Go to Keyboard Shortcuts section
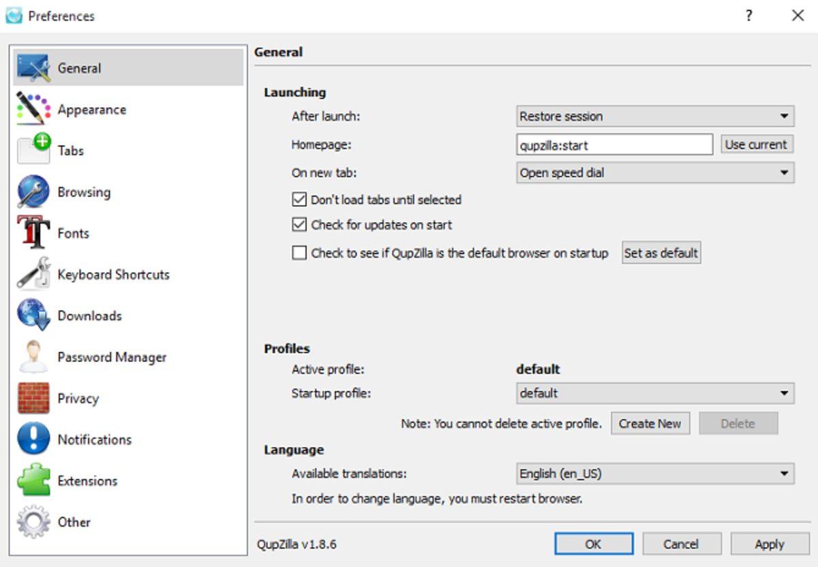The height and width of the screenshot is (567, 818). point(113,275)
